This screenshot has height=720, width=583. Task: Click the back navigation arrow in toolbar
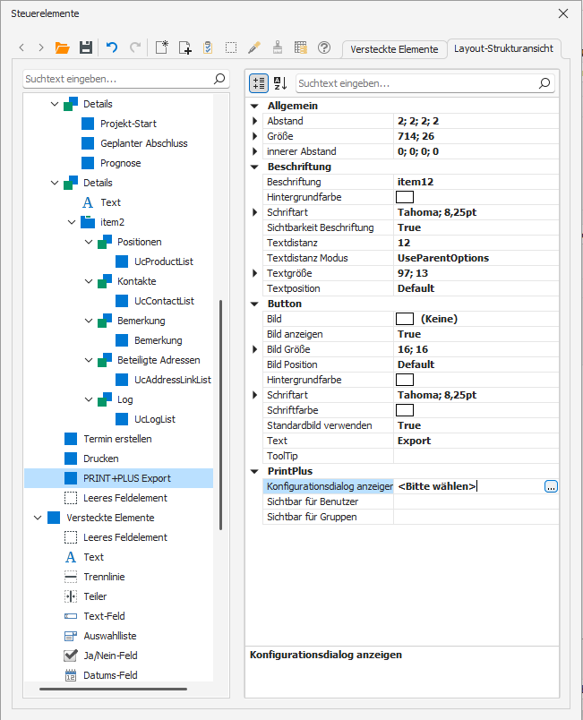21,47
